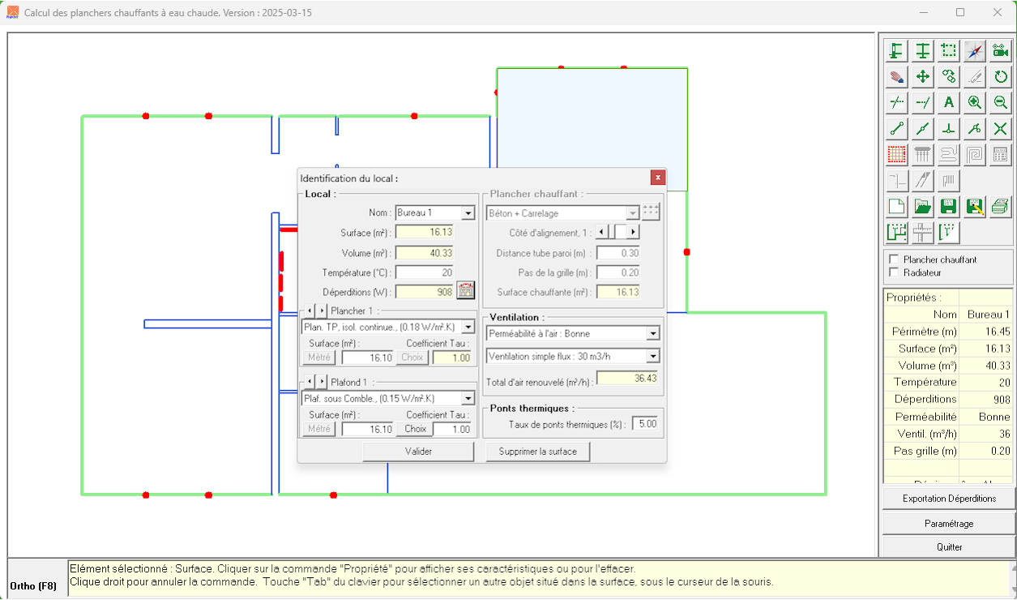
Task: Expand the Perméabilité à l'air dropdown
Action: pos(652,334)
